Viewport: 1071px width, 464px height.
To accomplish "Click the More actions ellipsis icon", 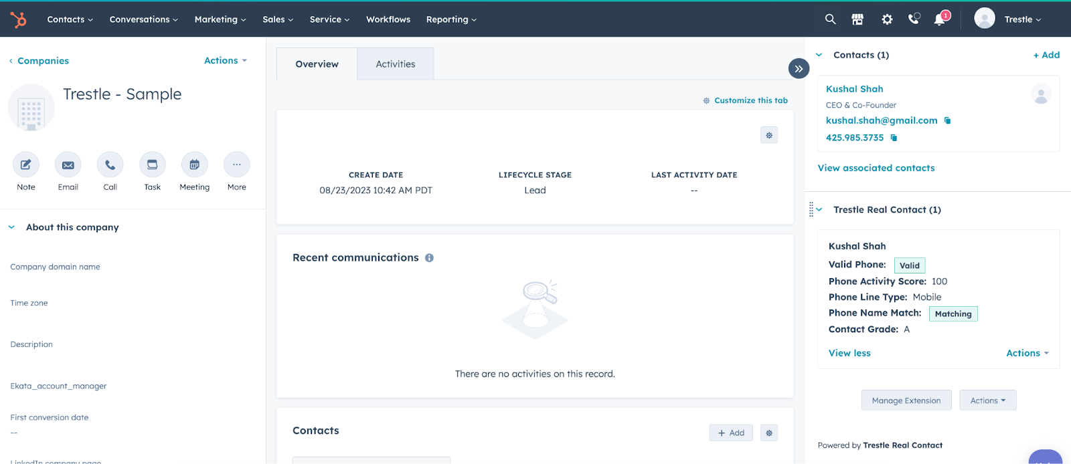I will [237, 164].
